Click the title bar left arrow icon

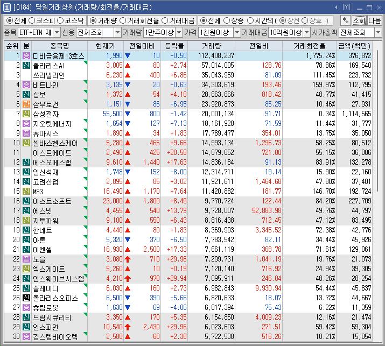(x=336, y=8)
